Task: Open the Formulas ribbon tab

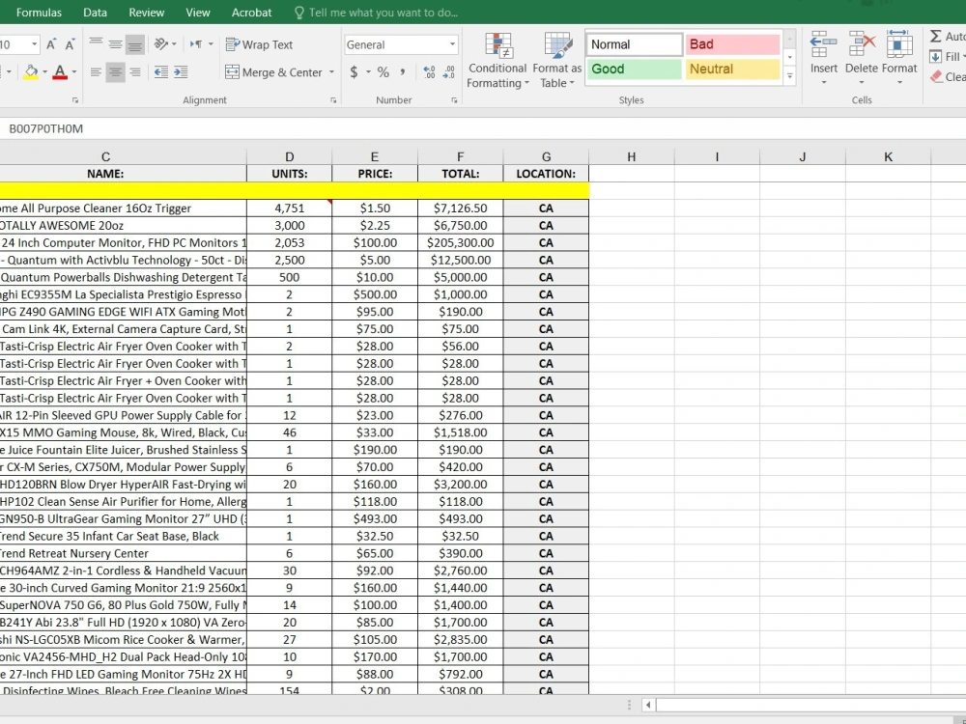Action: click(x=39, y=13)
